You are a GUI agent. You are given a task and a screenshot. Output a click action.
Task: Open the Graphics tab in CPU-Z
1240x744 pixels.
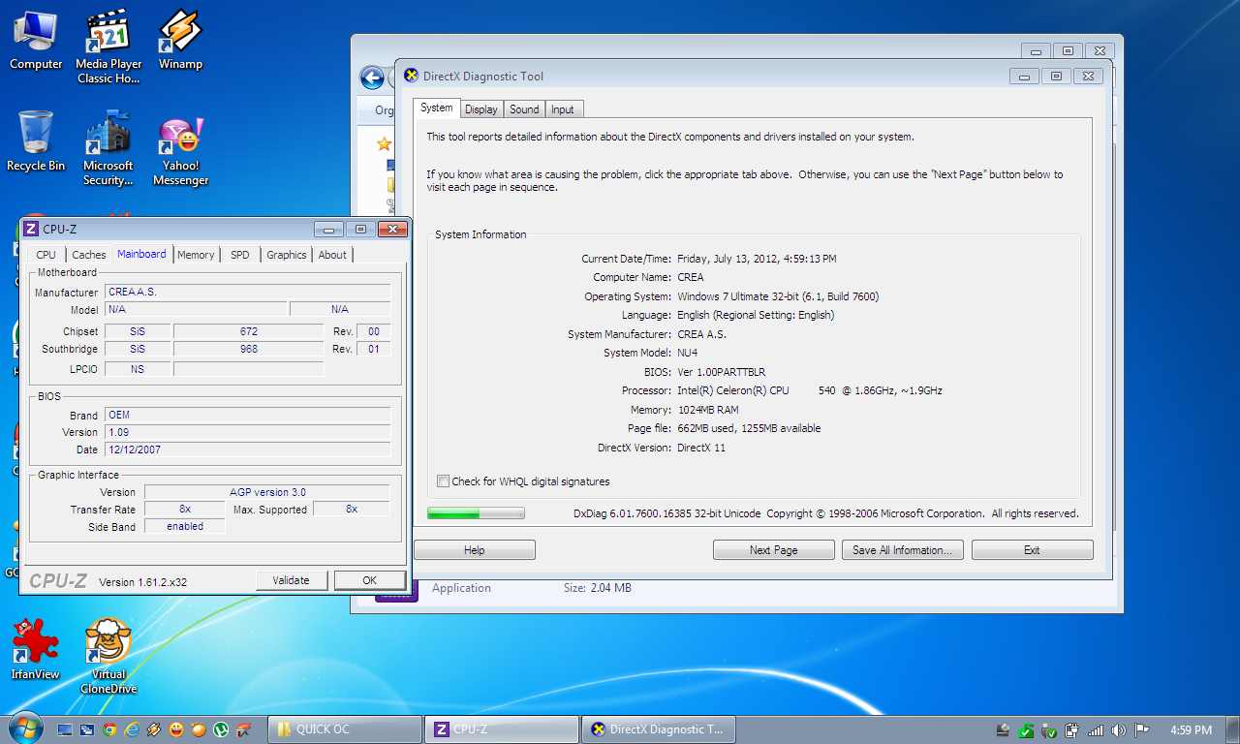coord(287,255)
